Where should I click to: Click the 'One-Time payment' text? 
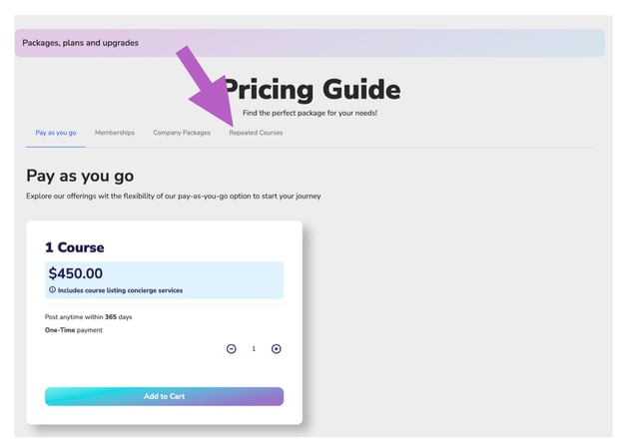(x=74, y=330)
